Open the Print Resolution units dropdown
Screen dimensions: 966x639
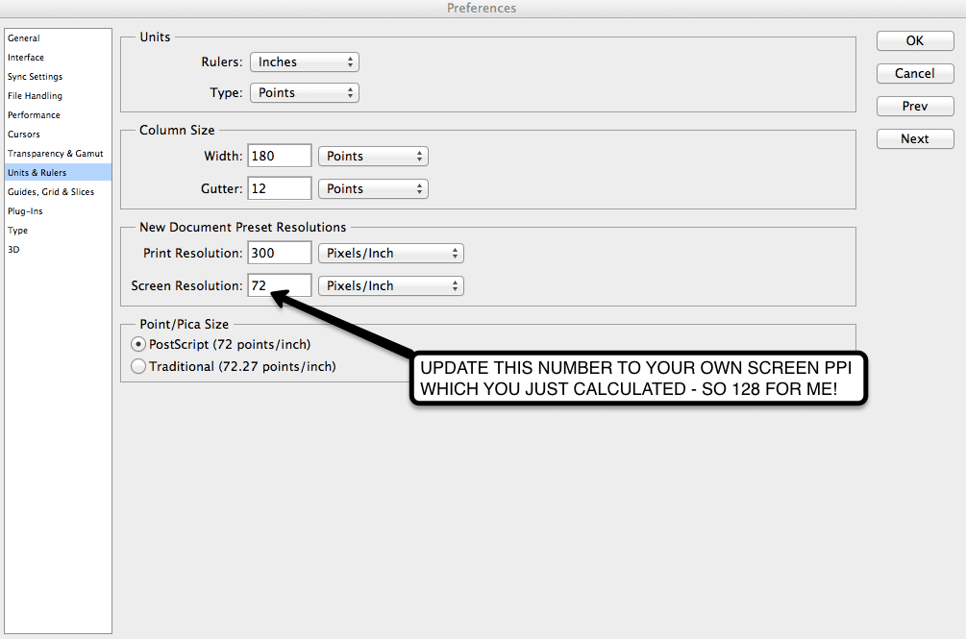390,253
